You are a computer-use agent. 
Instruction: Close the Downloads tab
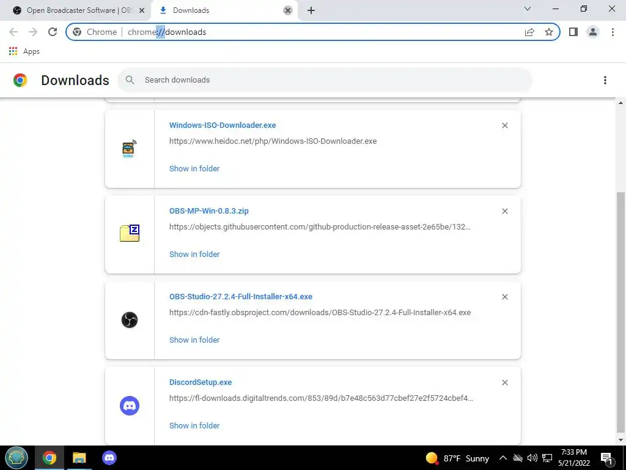(x=288, y=10)
